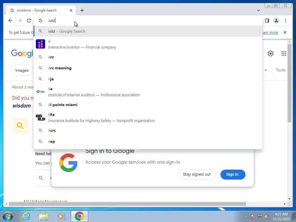
Task: Open the Action Center flag icon
Action: (x=253, y=217)
